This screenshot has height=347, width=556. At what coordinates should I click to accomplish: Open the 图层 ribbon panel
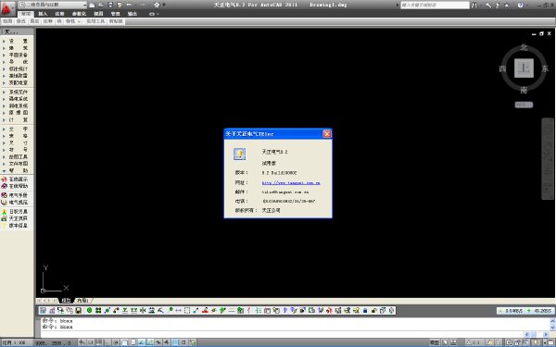(34, 21)
